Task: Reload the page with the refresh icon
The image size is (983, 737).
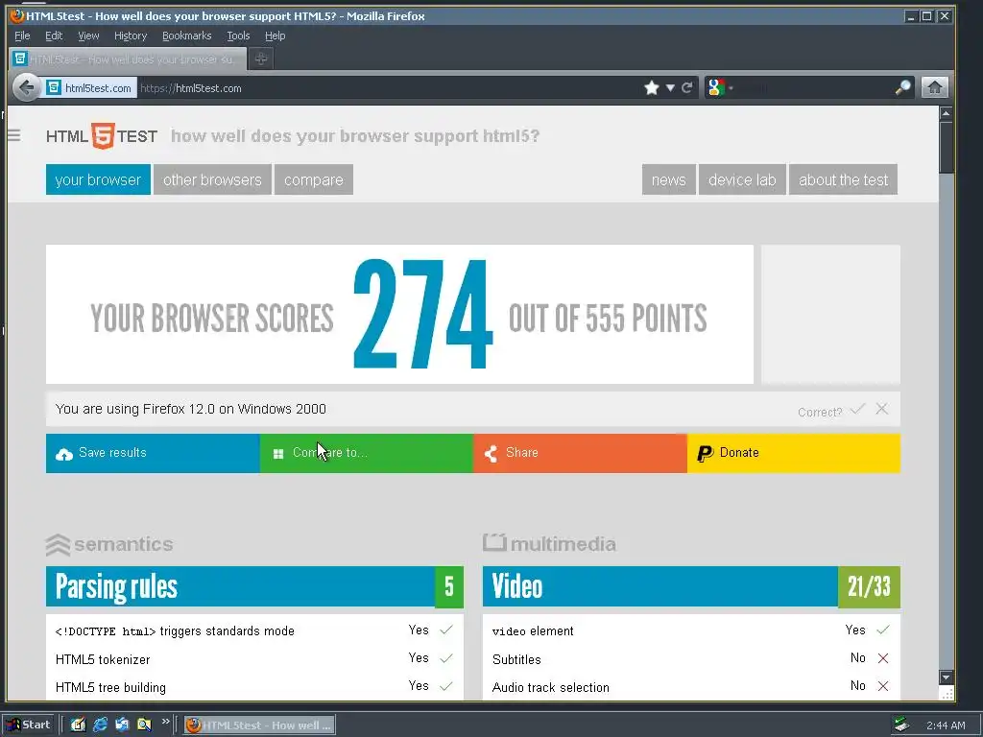Action: pos(687,87)
